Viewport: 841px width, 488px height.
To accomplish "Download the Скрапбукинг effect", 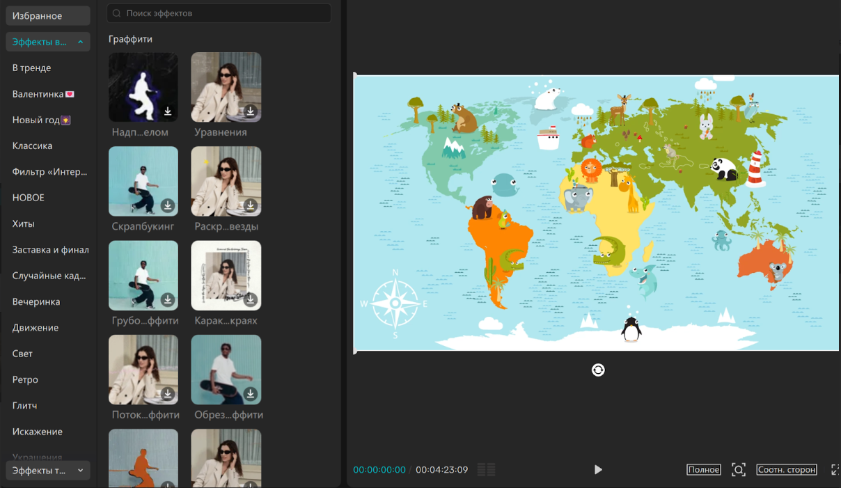I will pyautogui.click(x=168, y=205).
